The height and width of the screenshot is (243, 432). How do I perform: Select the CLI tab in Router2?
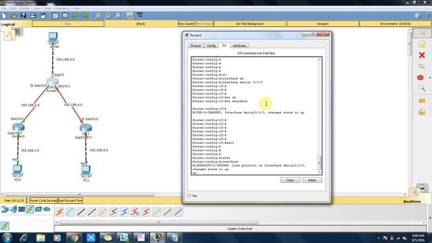[x=224, y=45]
